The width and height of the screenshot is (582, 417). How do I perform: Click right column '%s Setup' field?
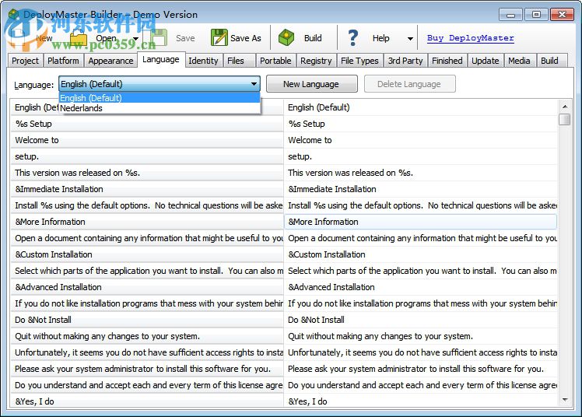point(420,124)
